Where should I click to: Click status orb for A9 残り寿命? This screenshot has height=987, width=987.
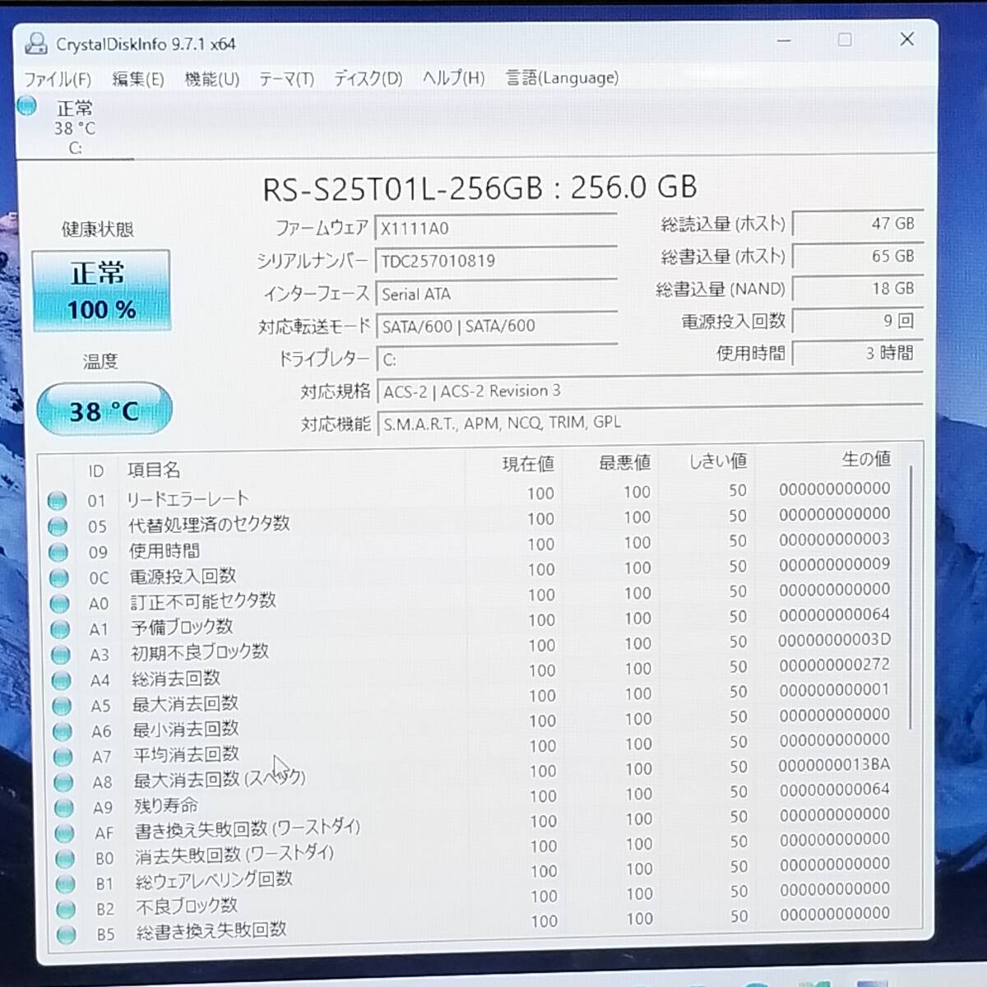(x=63, y=808)
